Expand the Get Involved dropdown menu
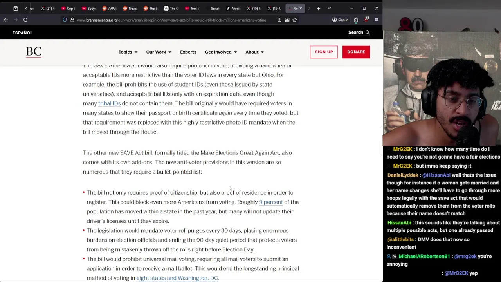 point(221,52)
